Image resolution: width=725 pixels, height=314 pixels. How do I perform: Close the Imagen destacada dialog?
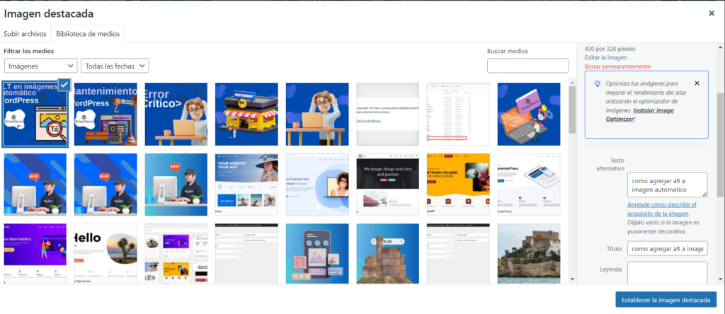tap(712, 13)
